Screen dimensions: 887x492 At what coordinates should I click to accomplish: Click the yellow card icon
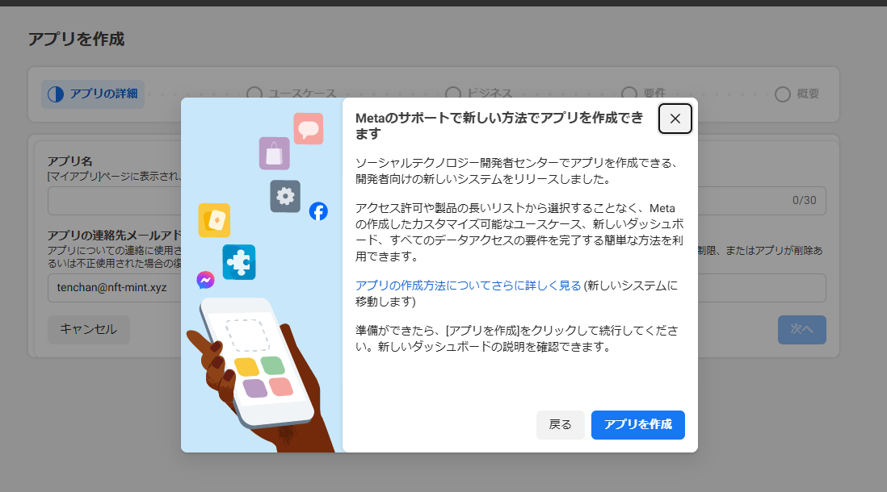click(x=214, y=219)
